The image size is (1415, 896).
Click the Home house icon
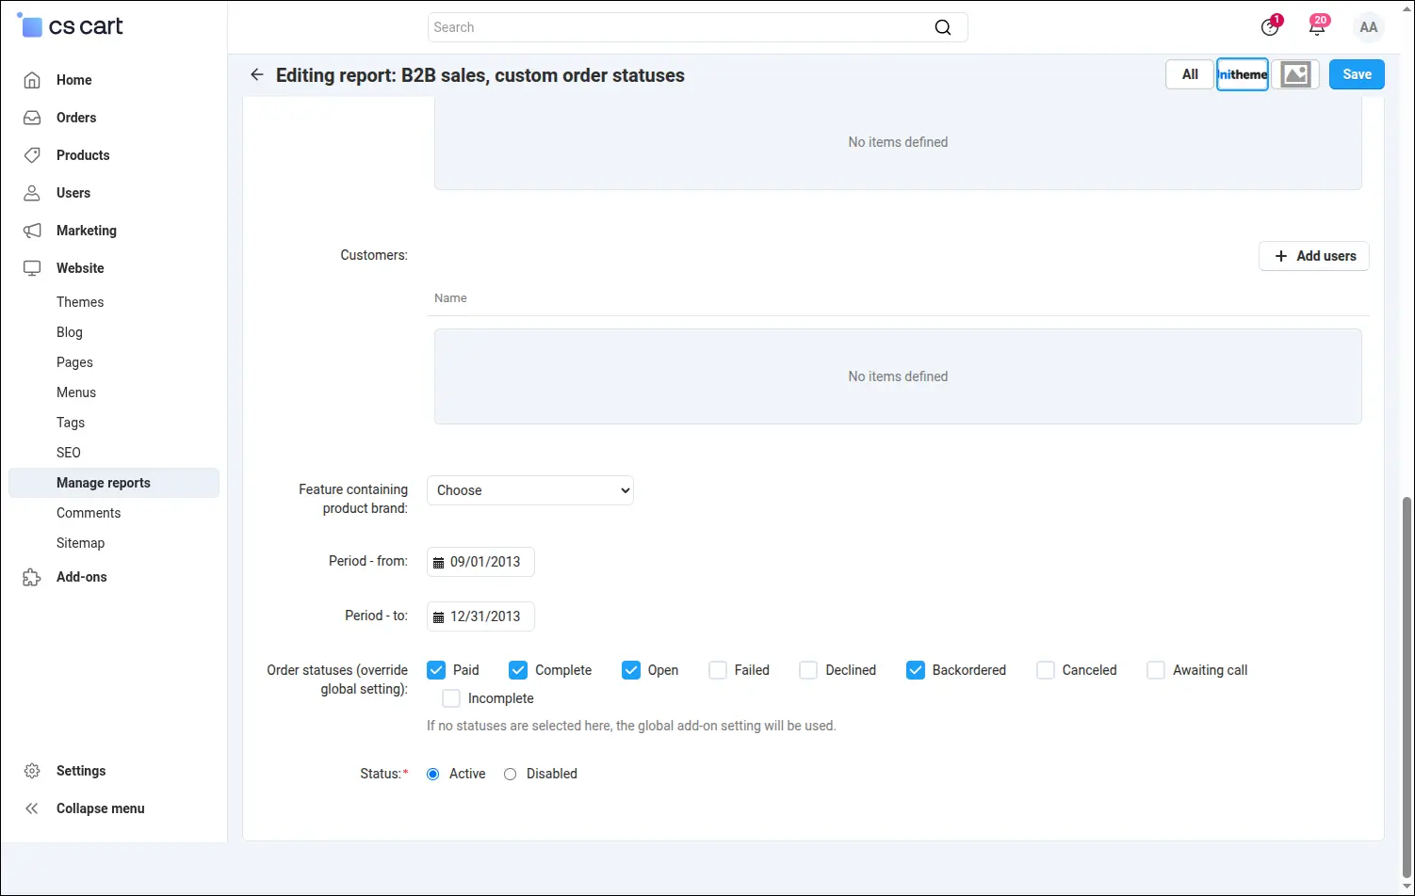click(32, 80)
